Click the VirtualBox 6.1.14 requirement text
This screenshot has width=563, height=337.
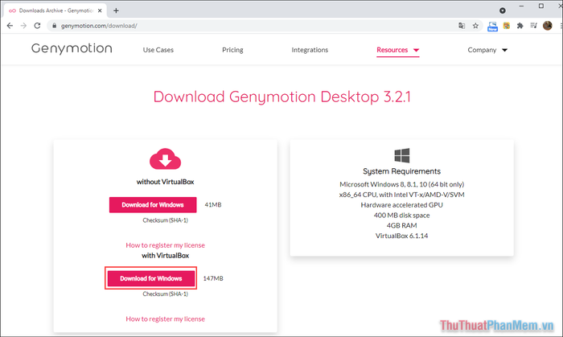click(401, 236)
